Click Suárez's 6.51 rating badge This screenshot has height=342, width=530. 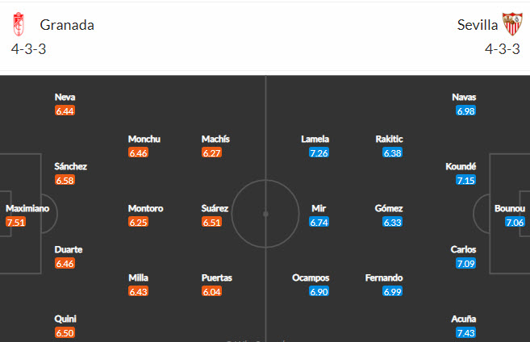(x=211, y=222)
